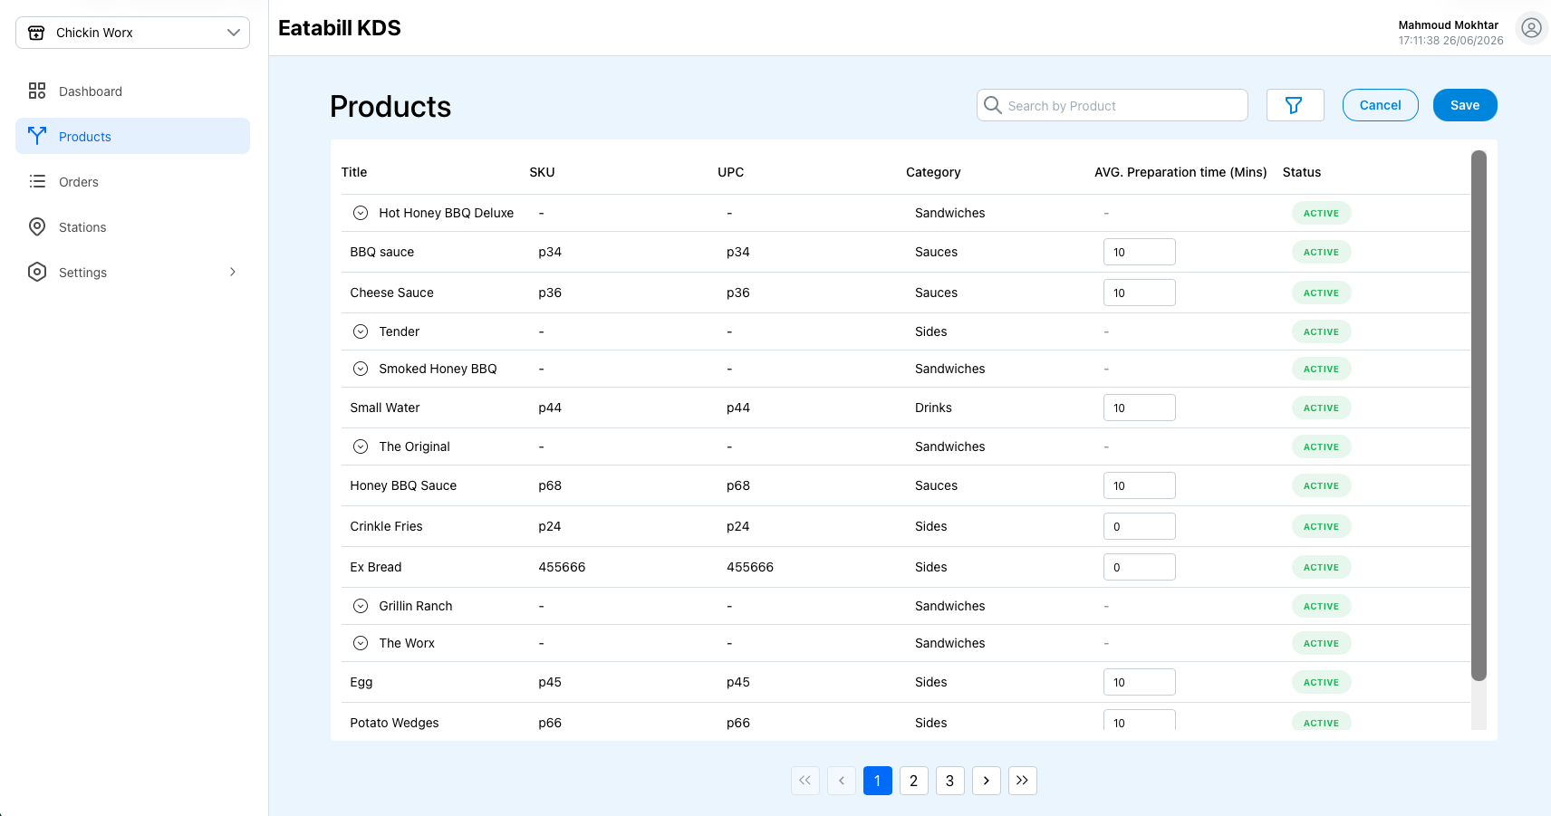This screenshot has width=1551, height=816.
Task: Go to previous products page
Action: [x=842, y=781]
